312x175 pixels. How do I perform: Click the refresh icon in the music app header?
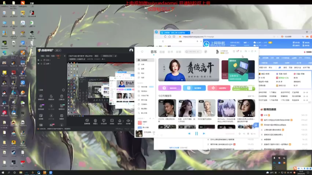142,52
